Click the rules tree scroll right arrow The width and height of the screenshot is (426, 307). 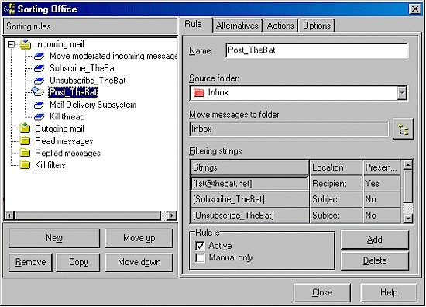[172, 216]
